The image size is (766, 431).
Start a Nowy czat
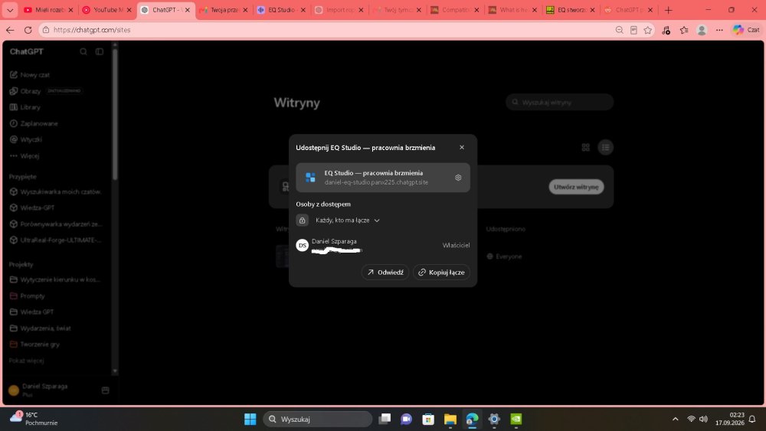[x=30, y=75]
